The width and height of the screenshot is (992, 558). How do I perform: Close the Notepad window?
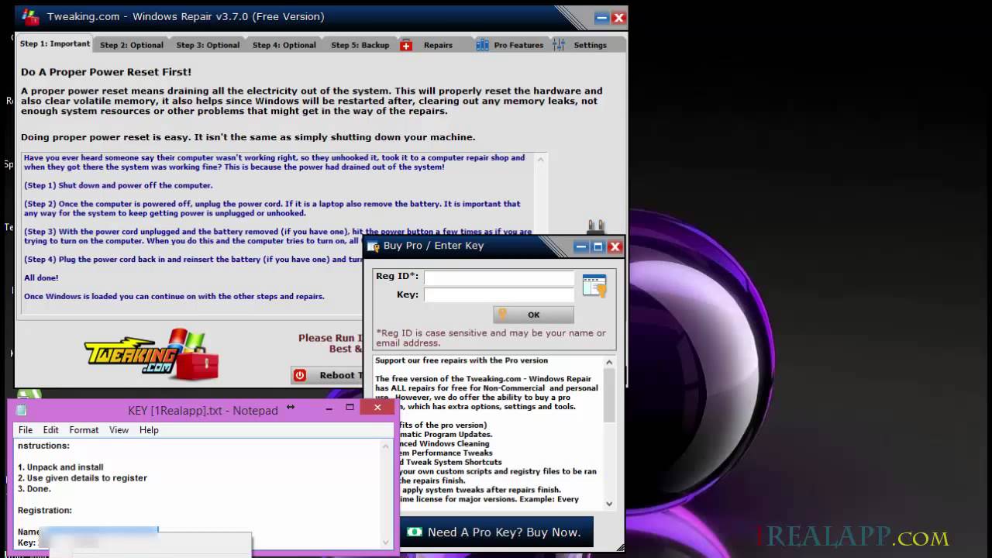tap(377, 408)
